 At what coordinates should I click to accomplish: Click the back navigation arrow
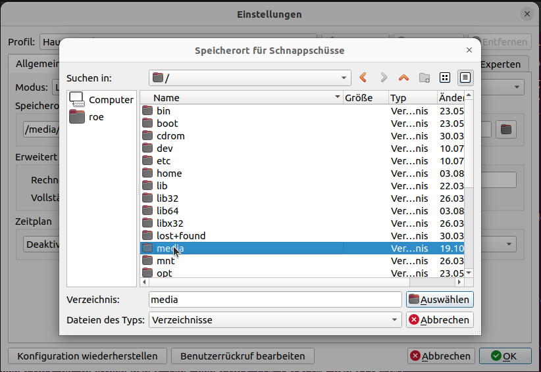(363, 78)
